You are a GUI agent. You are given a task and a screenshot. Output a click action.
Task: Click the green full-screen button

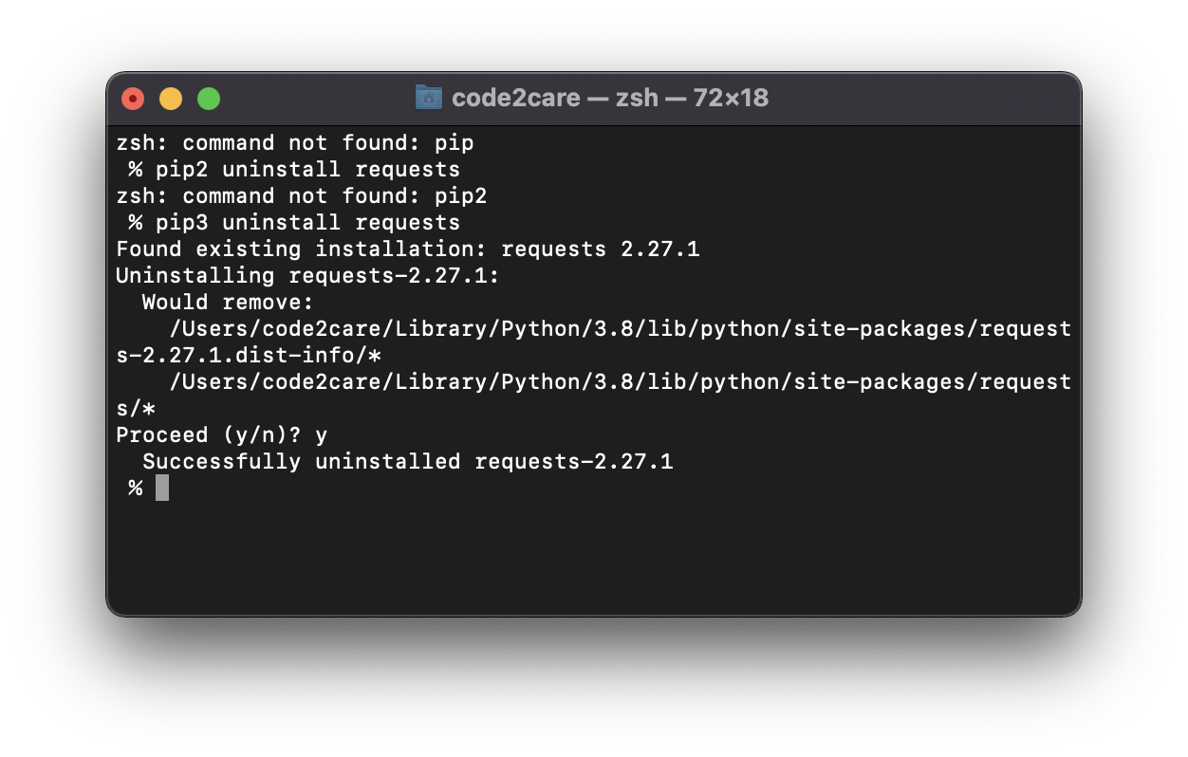coord(208,98)
